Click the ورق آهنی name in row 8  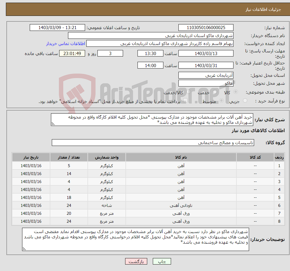[181, 222]
